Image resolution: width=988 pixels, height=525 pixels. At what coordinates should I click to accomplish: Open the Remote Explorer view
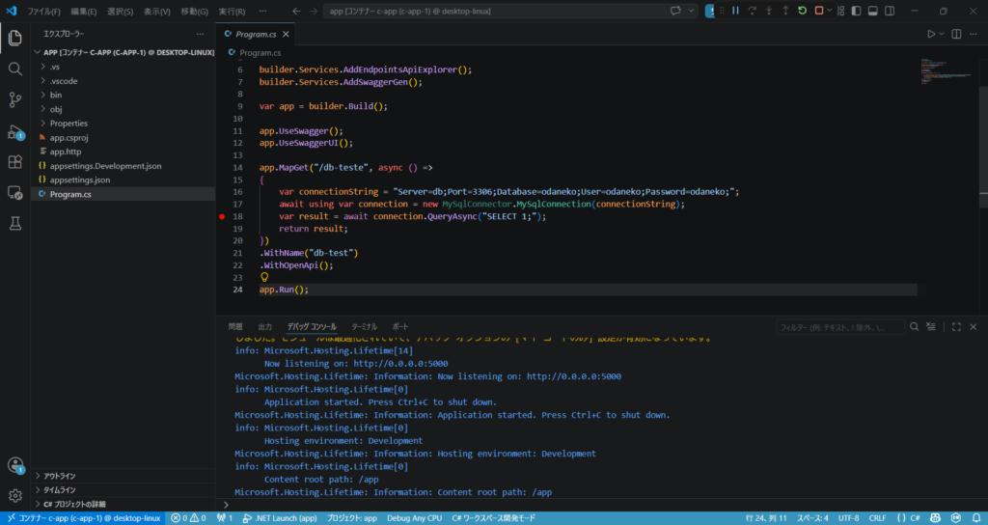tap(15, 193)
